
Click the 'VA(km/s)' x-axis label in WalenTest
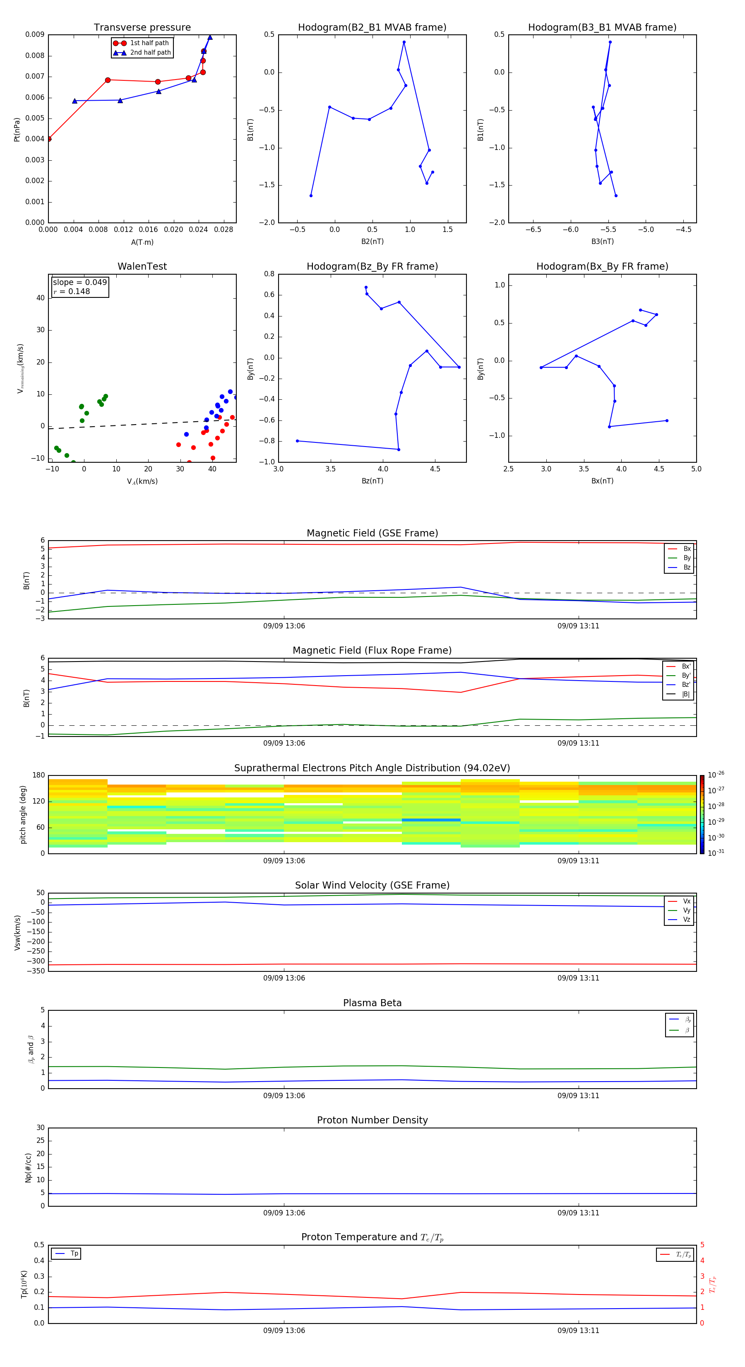142,481
